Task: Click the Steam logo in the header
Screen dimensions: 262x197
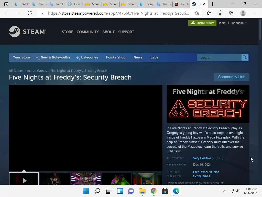Action: pyautogui.click(x=28, y=32)
